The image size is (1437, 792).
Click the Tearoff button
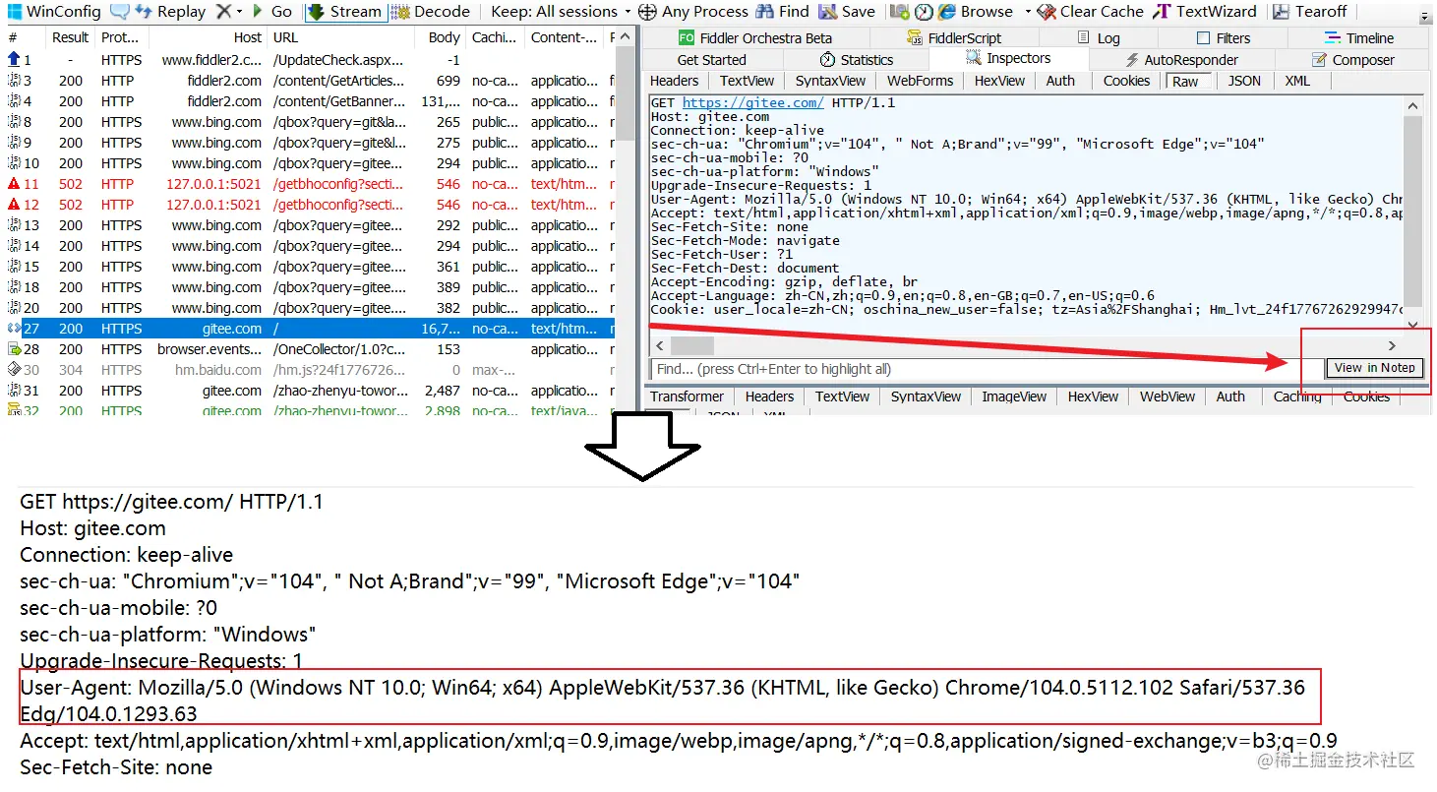pyautogui.click(x=1309, y=12)
